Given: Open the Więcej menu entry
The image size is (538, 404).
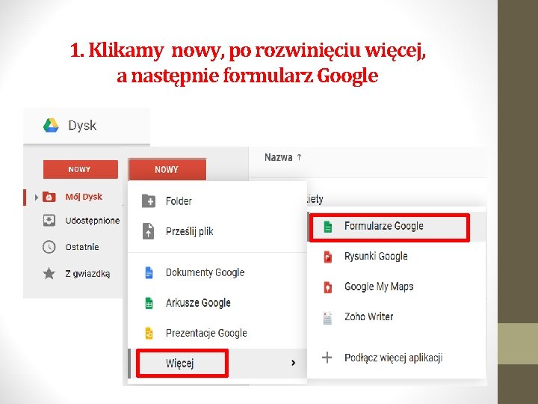Looking at the screenshot, I should 217,363.
